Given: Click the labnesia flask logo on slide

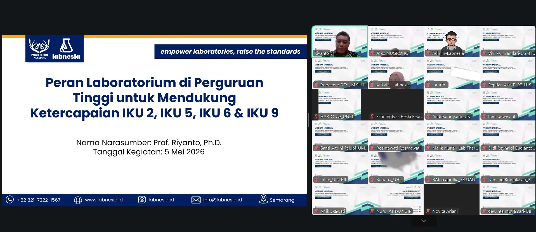Looking at the screenshot, I should [x=66, y=49].
